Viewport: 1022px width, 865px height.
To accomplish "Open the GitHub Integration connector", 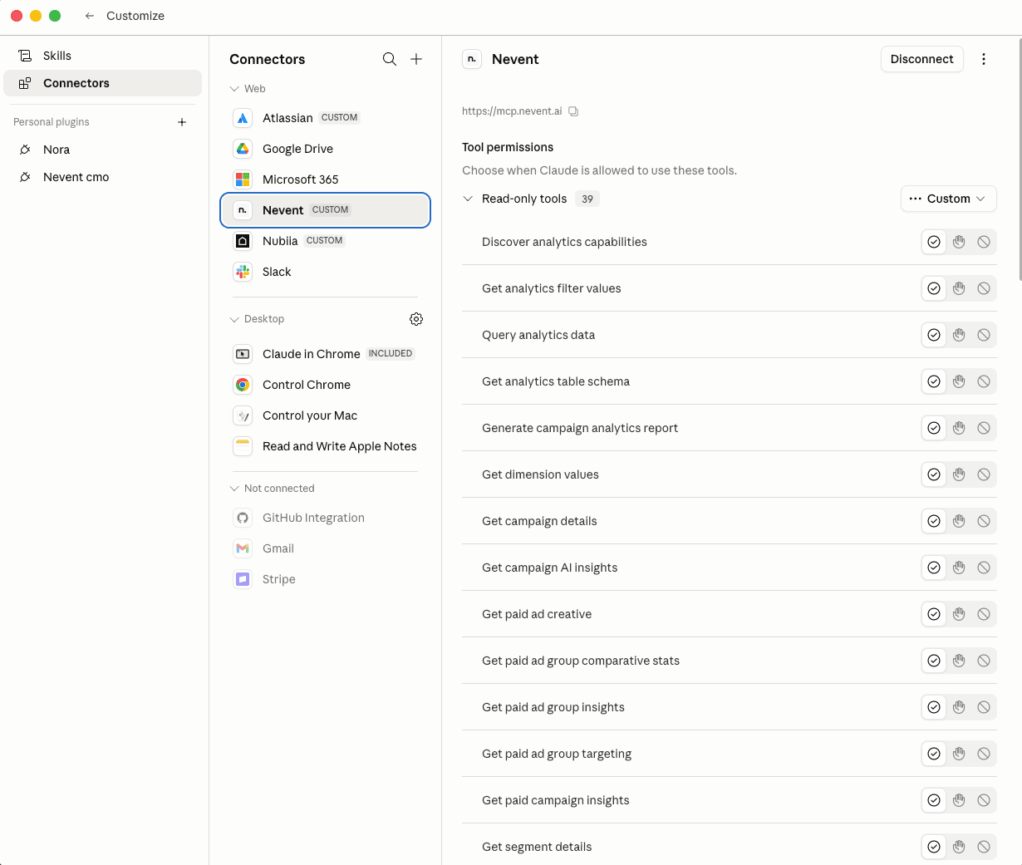I will point(325,518).
